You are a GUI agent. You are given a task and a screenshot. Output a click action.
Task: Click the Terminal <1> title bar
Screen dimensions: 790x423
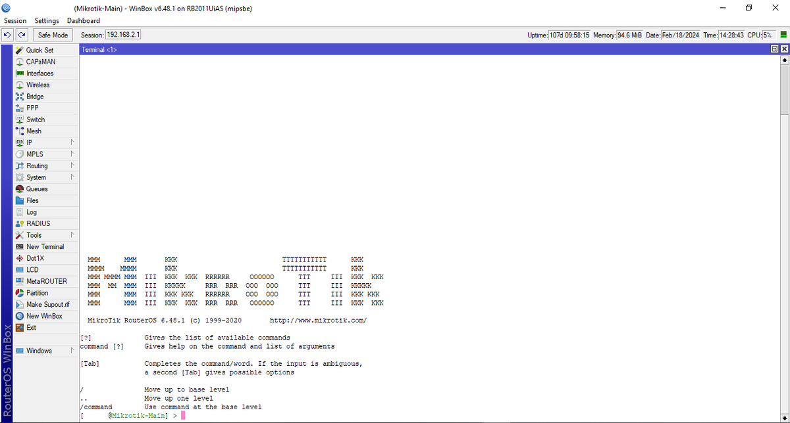coord(425,50)
